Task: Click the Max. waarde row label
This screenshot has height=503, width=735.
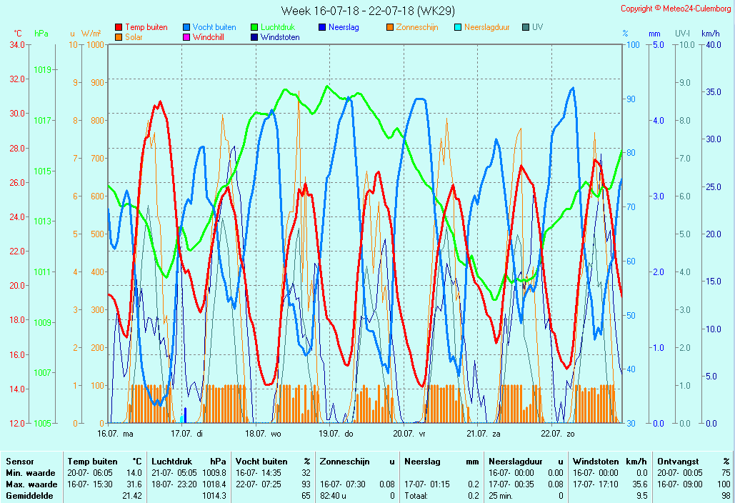Action: [x=31, y=484]
